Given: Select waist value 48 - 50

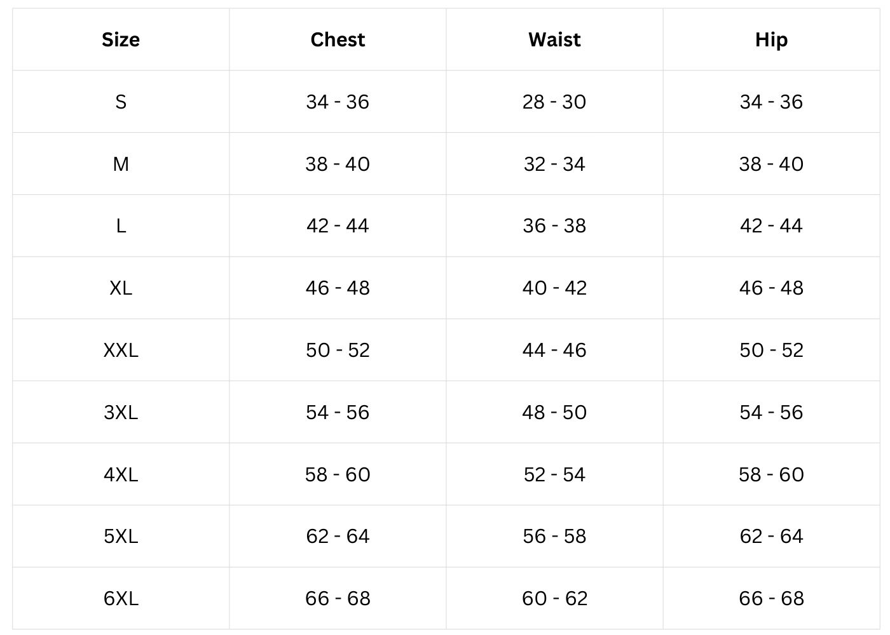Looking at the screenshot, I should 554,412.
